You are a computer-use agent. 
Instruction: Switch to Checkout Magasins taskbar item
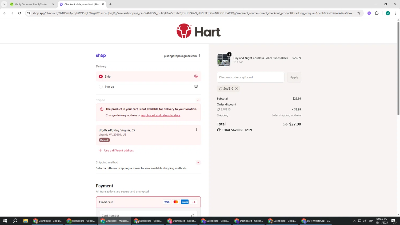click(x=115, y=221)
